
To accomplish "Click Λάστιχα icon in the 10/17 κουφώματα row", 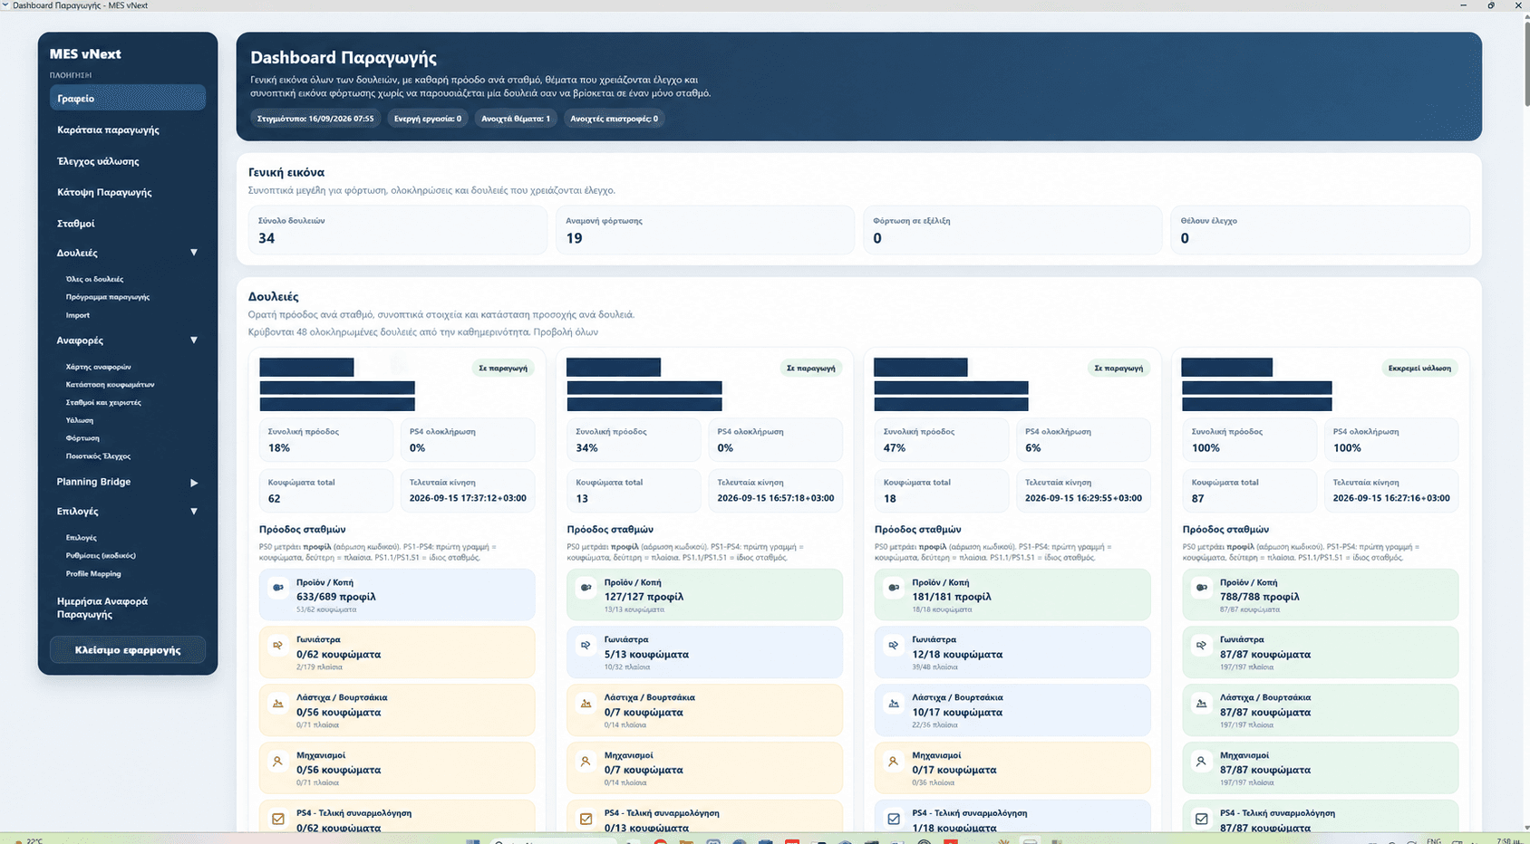I will pos(894,704).
